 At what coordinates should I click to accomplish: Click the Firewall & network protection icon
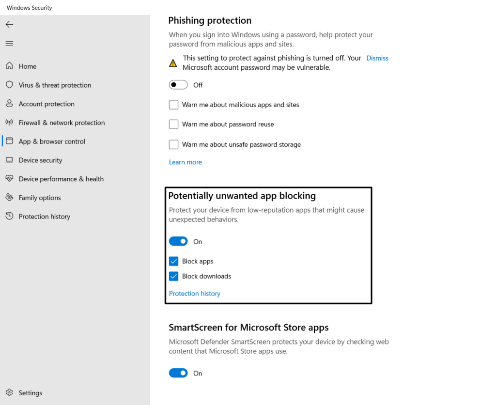pos(9,123)
